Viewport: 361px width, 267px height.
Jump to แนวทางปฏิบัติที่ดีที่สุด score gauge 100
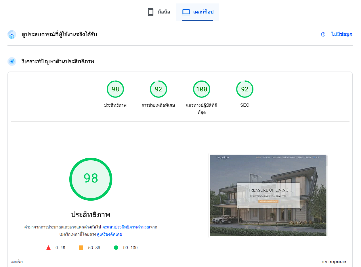click(x=202, y=89)
